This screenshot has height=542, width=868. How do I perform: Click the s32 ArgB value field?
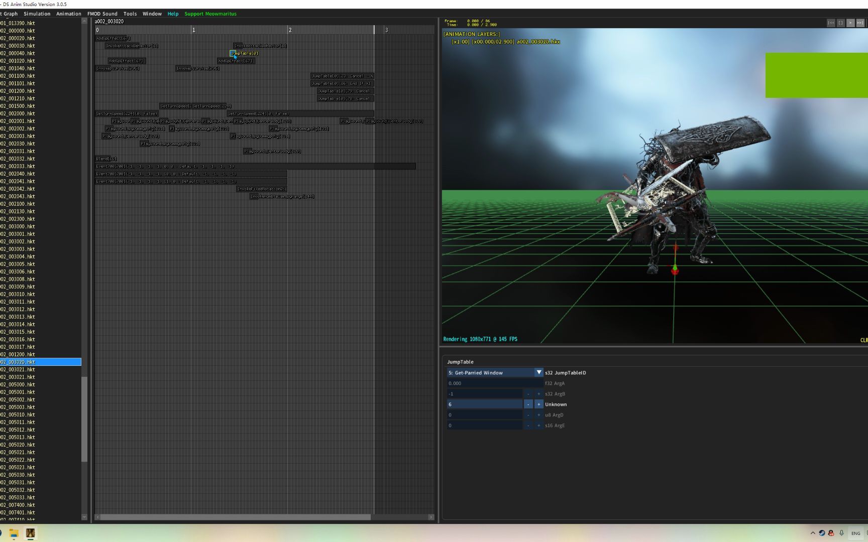click(485, 393)
